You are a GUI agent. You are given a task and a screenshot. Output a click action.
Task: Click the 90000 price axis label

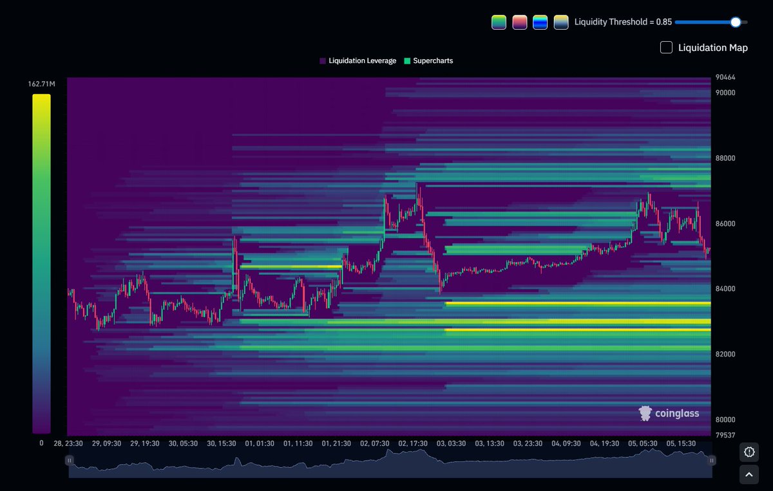click(x=725, y=92)
